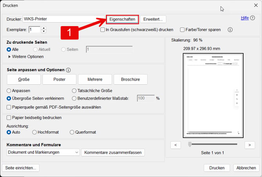Click the Skalierung: 96 % text
Image resolution: width=262 pixels, height=177 pixels.
187,40
